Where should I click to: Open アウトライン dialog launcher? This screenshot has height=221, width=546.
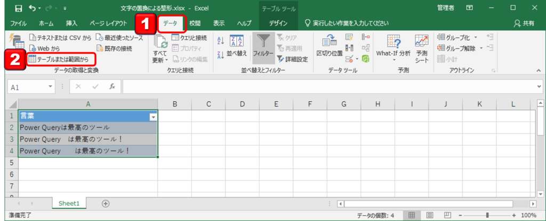click(493, 71)
